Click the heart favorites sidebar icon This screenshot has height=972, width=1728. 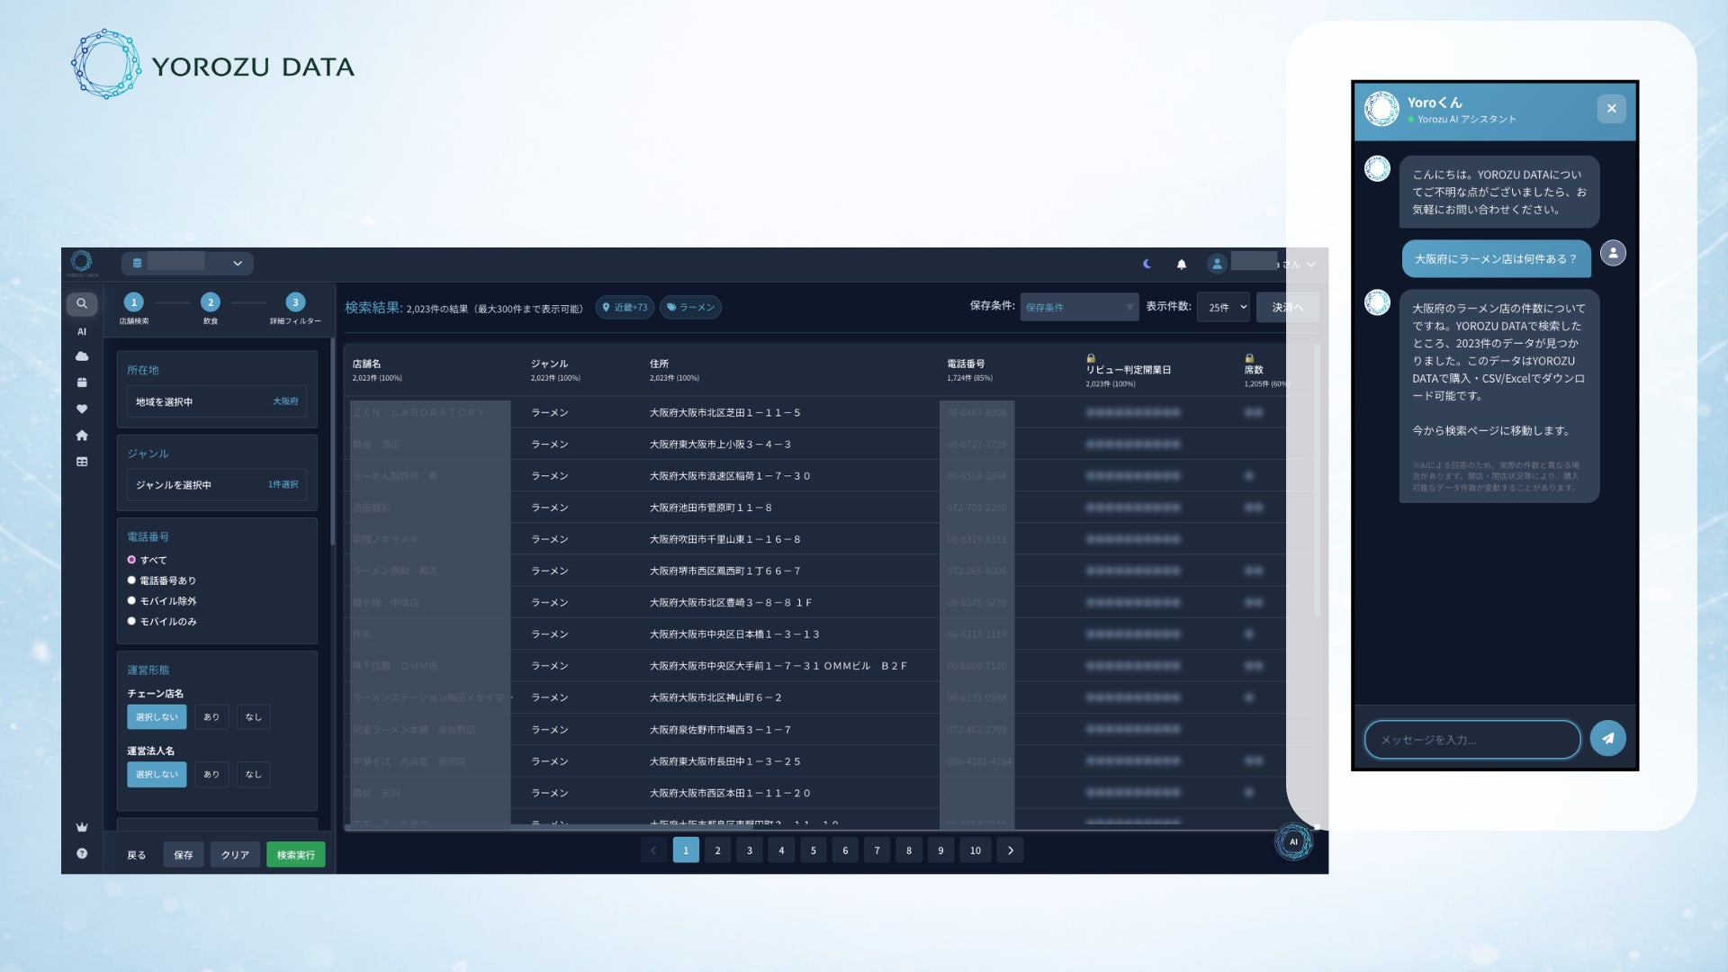[x=82, y=409]
